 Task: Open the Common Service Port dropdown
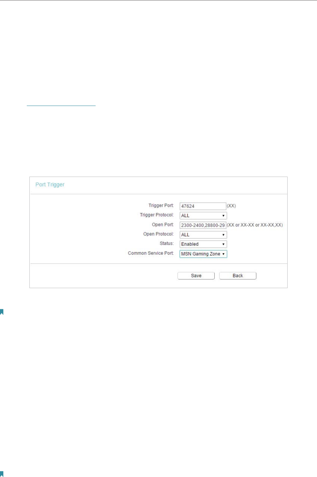[203, 254]
